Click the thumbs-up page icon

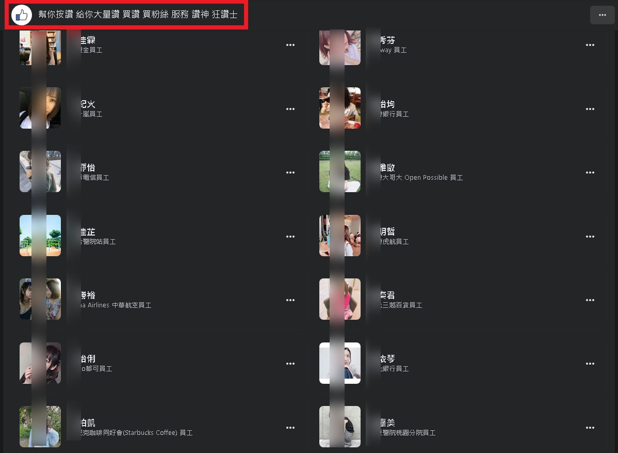coord(22,15)
